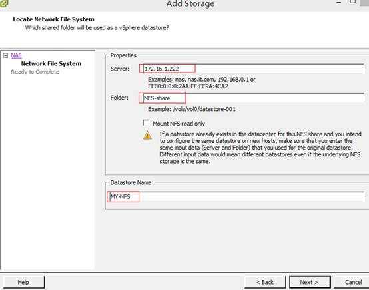Viewport: 369px width, 290px height.
Task: Click the 'Datastore Name' group label
Action: [131, 183]
